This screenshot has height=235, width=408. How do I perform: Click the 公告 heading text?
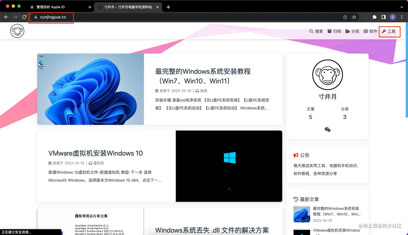tap(305, 155)
